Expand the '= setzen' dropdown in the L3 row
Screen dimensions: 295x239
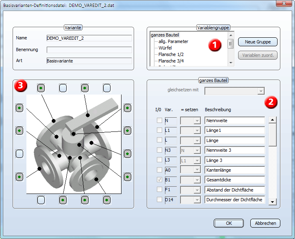coord(197,160)
